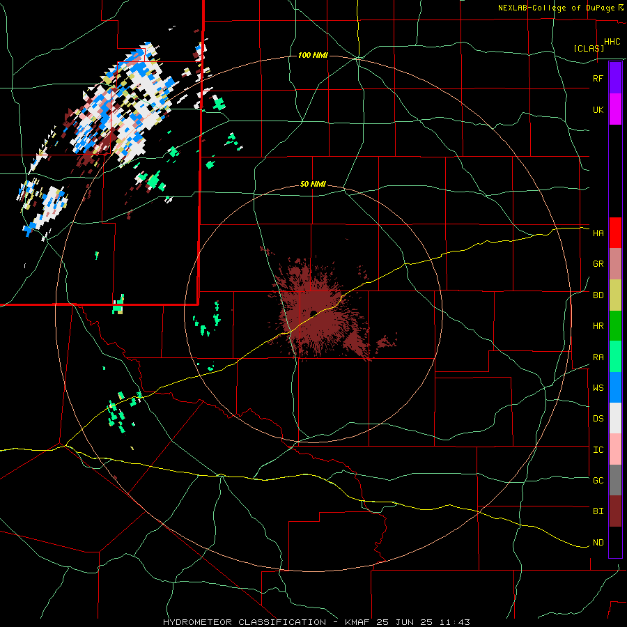Click the IC pink legend swatch
The image size is (627, 627).
point(615,449)
